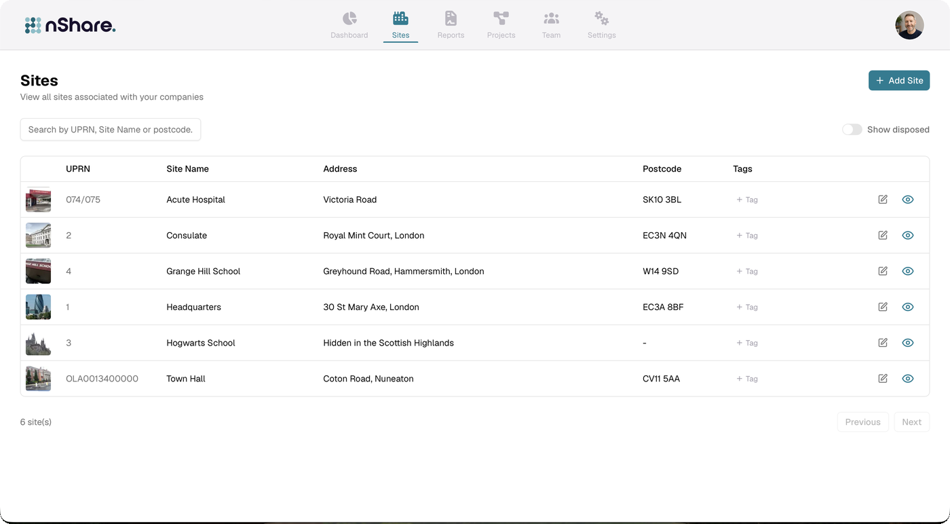
Task: Add a tag to Consulate
Action: tap(747, 236)
